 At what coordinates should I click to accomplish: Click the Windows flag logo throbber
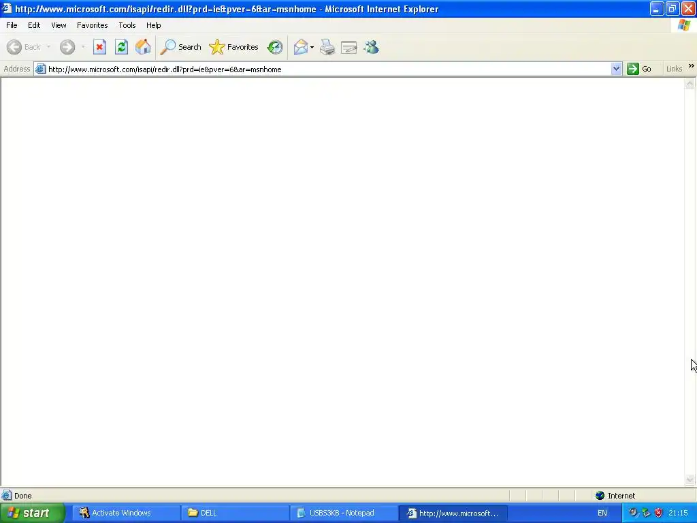pos(683,25)
